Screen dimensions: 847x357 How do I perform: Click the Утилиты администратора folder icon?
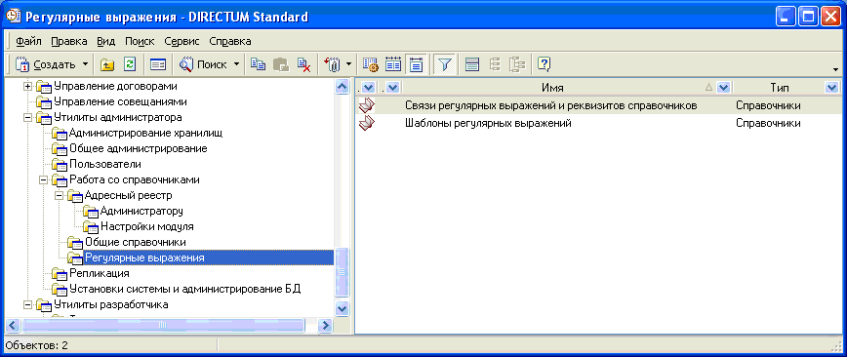pyautogui.click(x=43, y=118)
